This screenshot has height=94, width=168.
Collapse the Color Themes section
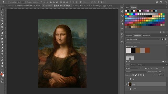click(126, 46)
